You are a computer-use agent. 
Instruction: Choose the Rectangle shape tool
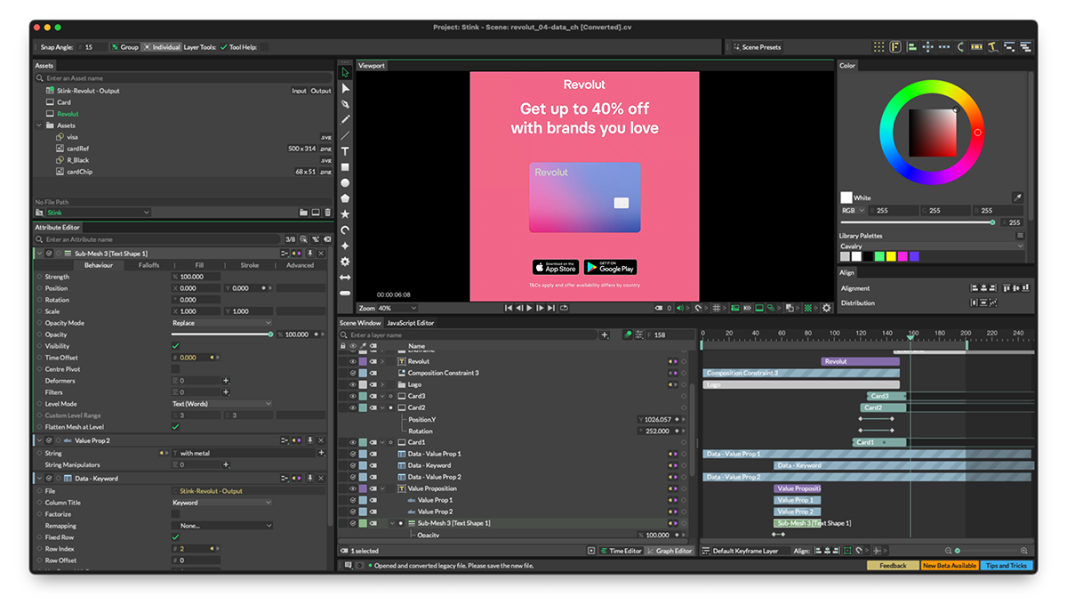pyautogui.click(x=345, y=167)
